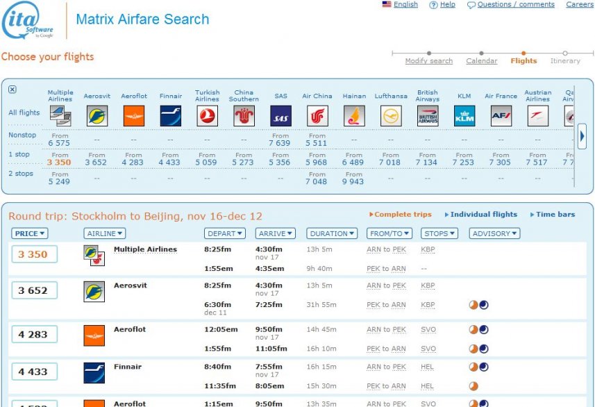Expand the AIRLINE filter dropdown
The height and width of the screenshot is (407, 595).
click(104, 234)
